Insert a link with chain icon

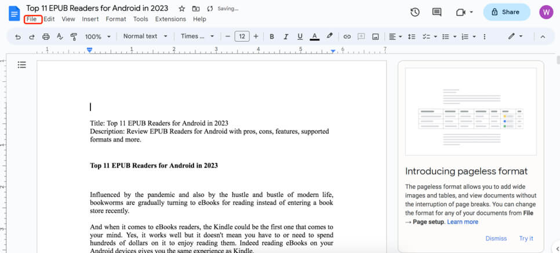pyautogui.click(x=347, y=36)
